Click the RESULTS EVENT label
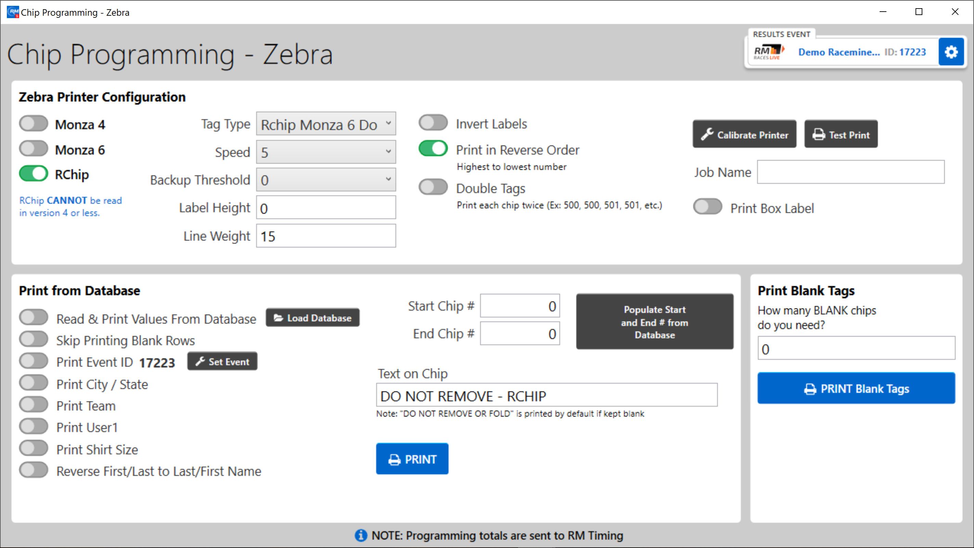Image resolution: width=974 pixels, height=548 pixels. coord(781,34)
